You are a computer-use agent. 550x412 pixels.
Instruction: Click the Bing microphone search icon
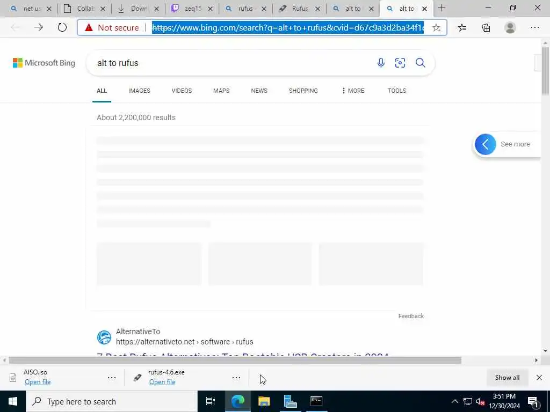pyautogui.click(x=381, y=63)
